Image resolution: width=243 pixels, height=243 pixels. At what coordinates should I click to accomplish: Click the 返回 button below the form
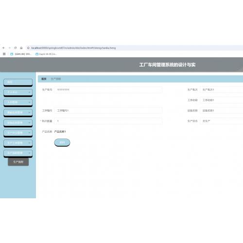pos(62,142)
